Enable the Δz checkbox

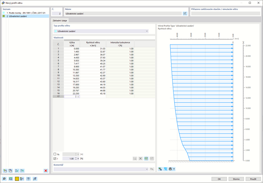click(55, 154)
